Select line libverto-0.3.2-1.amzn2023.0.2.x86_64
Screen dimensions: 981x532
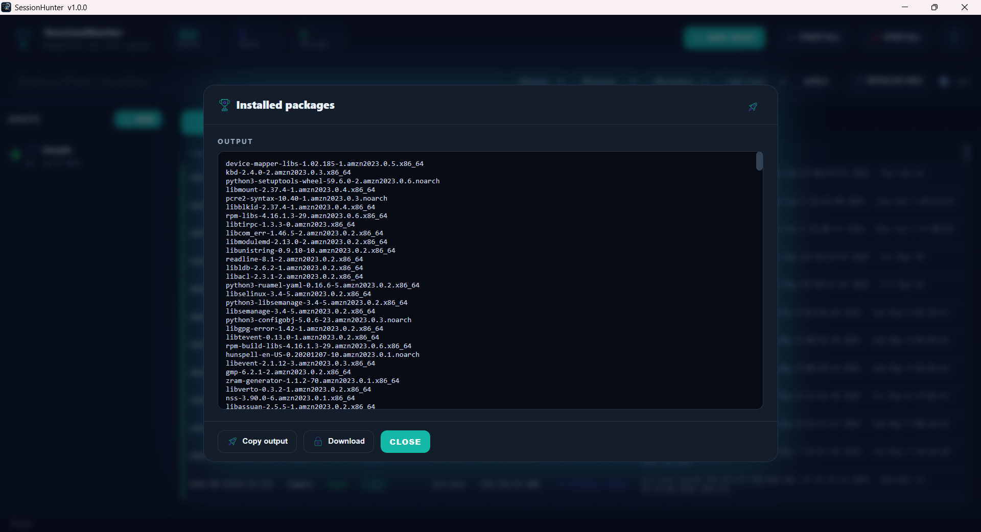point(298,390)
